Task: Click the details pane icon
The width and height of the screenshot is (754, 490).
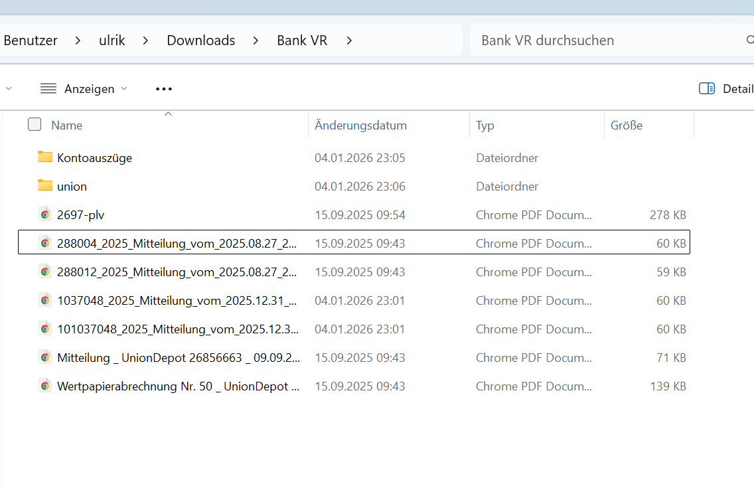Action: coord(706,88)
